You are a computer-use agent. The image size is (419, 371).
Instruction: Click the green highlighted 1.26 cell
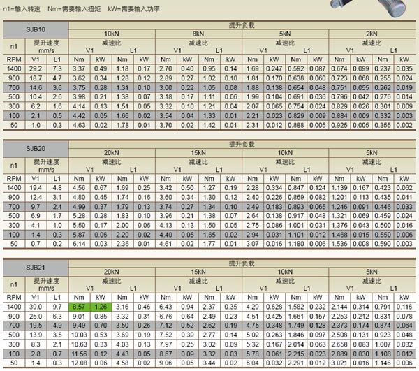click(x=101, y=305)
